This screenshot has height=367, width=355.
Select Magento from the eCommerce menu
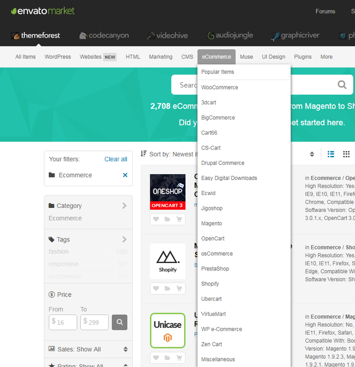[x=211, y=224]
